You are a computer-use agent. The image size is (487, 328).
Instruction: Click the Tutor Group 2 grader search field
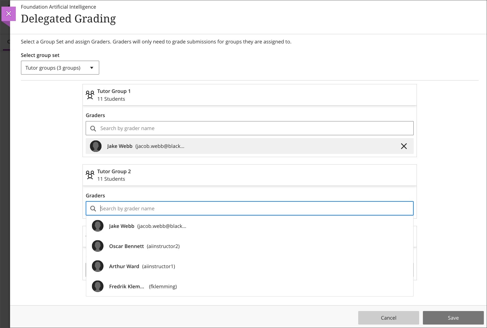pyautogui.click(x=253, y=209)
